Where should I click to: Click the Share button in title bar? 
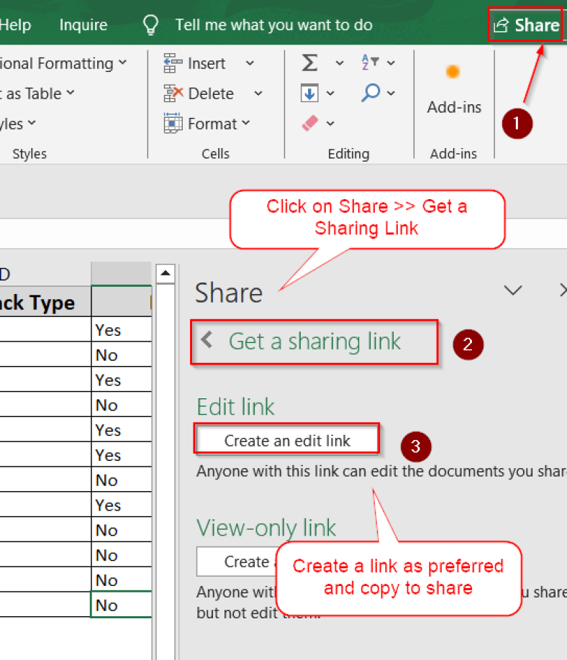526,26
